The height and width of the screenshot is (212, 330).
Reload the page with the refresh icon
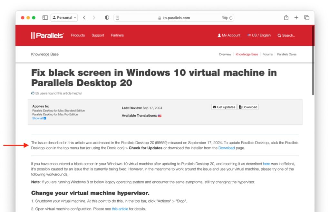[230, 18]
